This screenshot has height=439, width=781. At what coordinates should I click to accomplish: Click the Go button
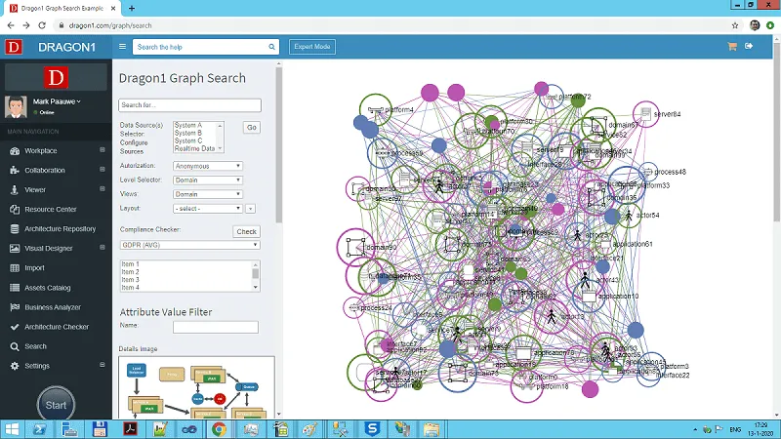pos(252,128)
